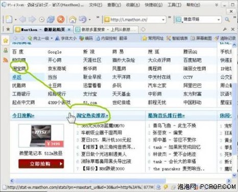
Task: Click the magnifier search icon
Action: pyautogui.click(x=227, y=19)
